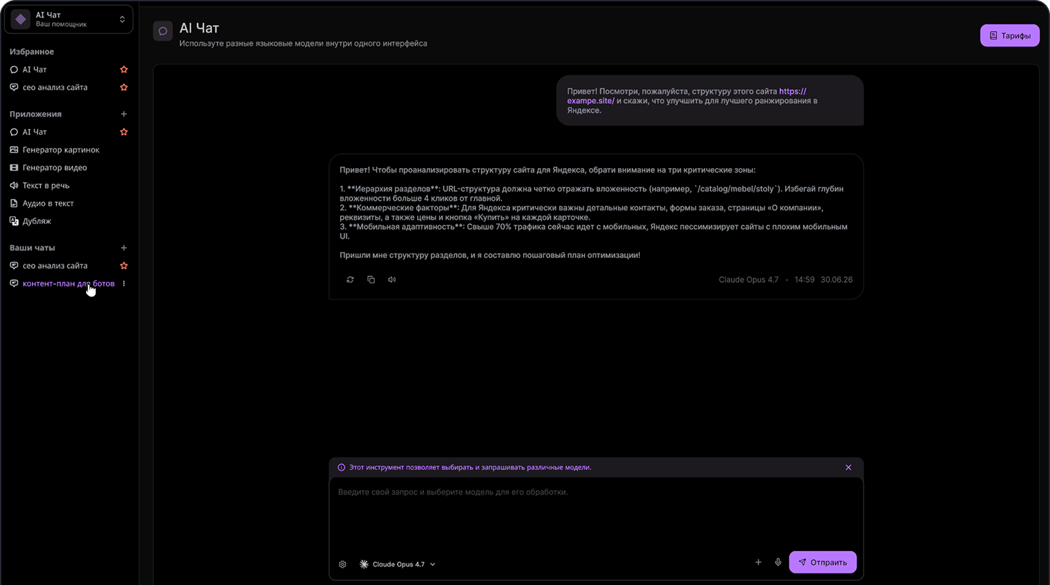Copy the assistant response
The height and width of the screenshot is (585, 1050).
pyautogui.click(x=371, y=280)
